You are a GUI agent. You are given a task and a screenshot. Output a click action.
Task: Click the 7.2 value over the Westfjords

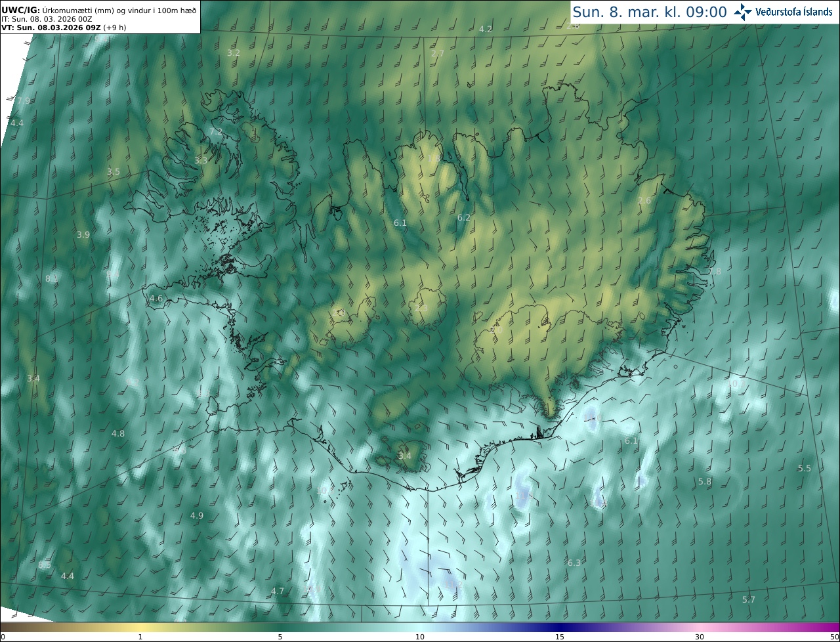[x=215, y=132]
